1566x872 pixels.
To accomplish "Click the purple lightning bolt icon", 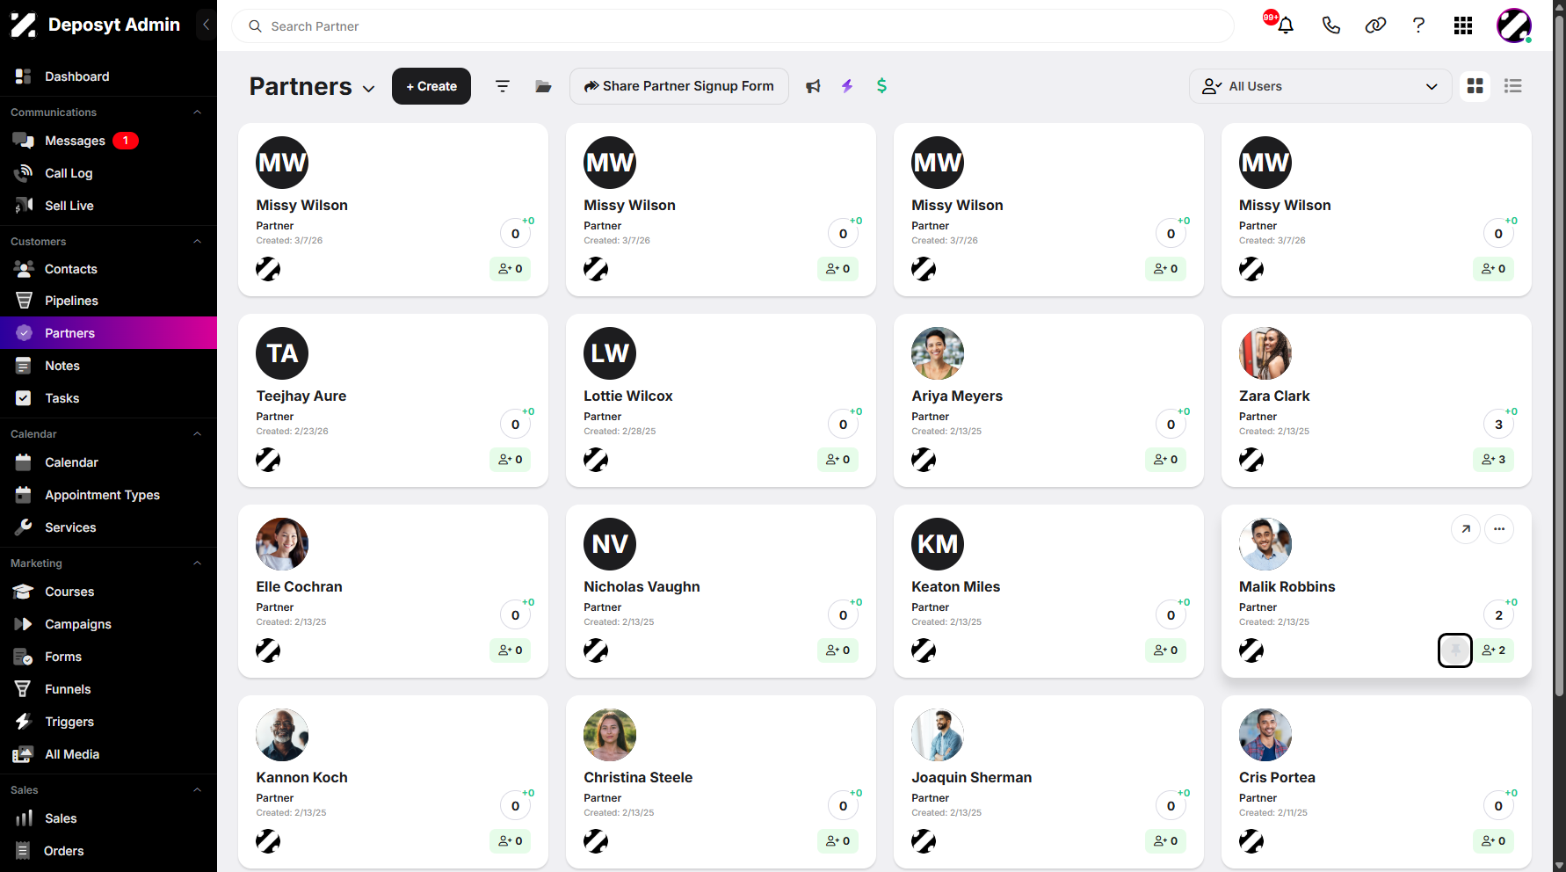I will (x=847, y=86).
